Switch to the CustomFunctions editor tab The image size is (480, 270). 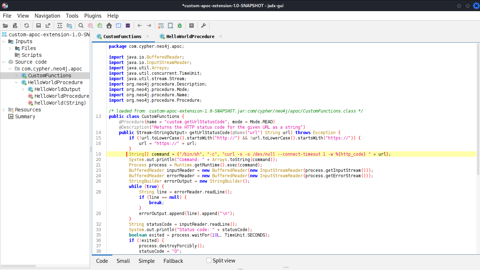tap(122, 36)
